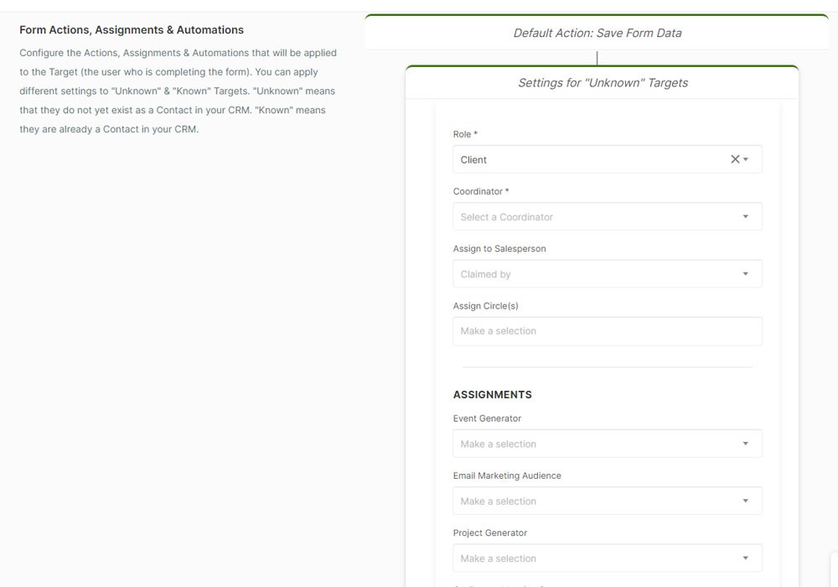Expand the Role dropdown arrow

(746, 159)
